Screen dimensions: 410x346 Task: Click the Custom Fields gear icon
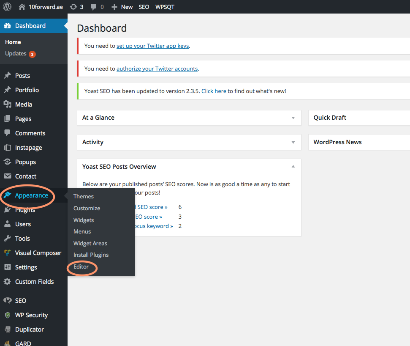coord(7,282)
